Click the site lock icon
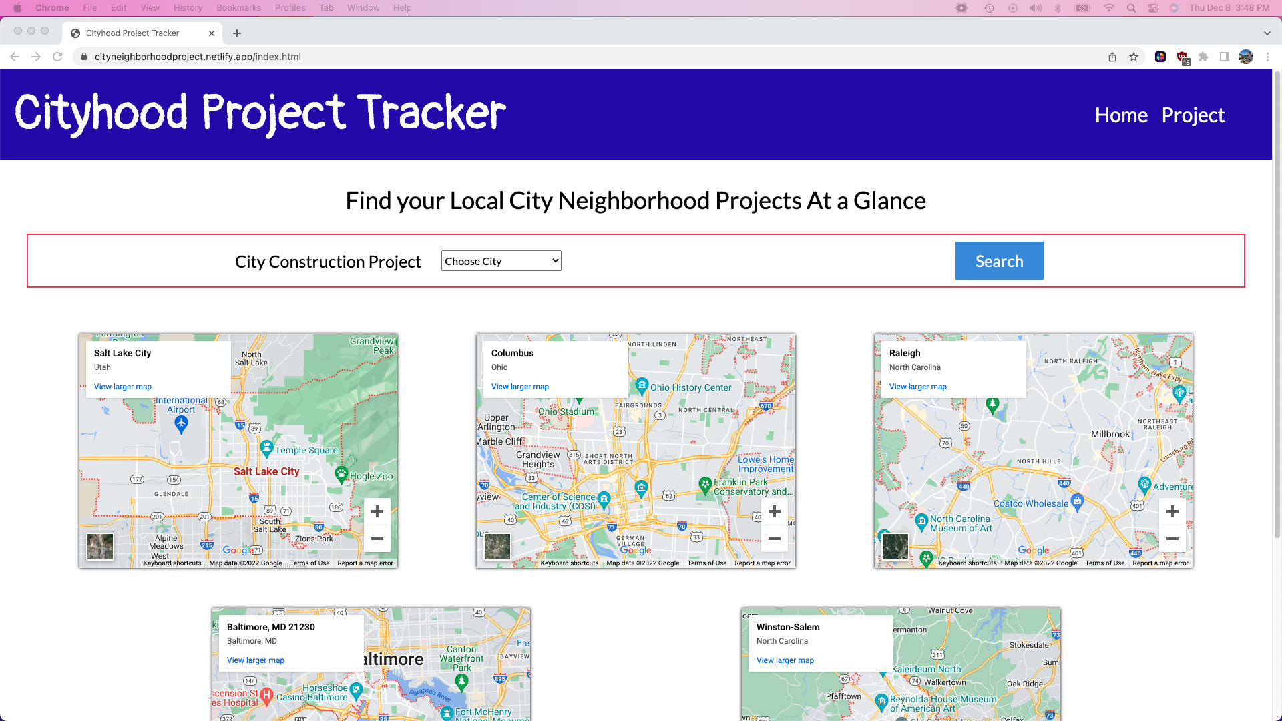This screenshot has width=1282, height=721. click(84, 57)
